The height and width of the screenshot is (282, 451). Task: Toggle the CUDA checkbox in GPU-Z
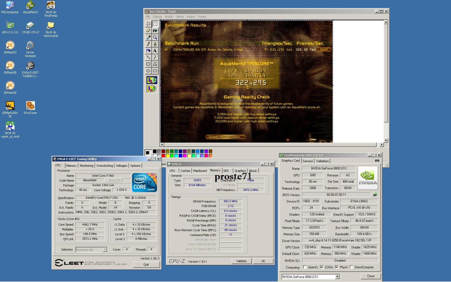(x=322, y=267)
